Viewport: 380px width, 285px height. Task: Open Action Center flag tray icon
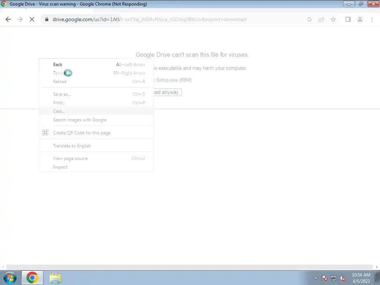pos(325,278)
